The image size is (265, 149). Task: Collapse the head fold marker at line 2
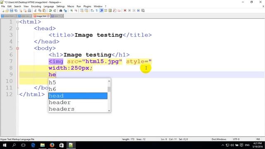[x=17, y=29]
